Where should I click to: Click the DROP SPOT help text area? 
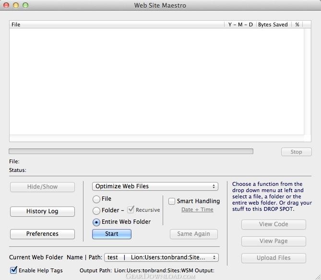click(x=272, y=196)
